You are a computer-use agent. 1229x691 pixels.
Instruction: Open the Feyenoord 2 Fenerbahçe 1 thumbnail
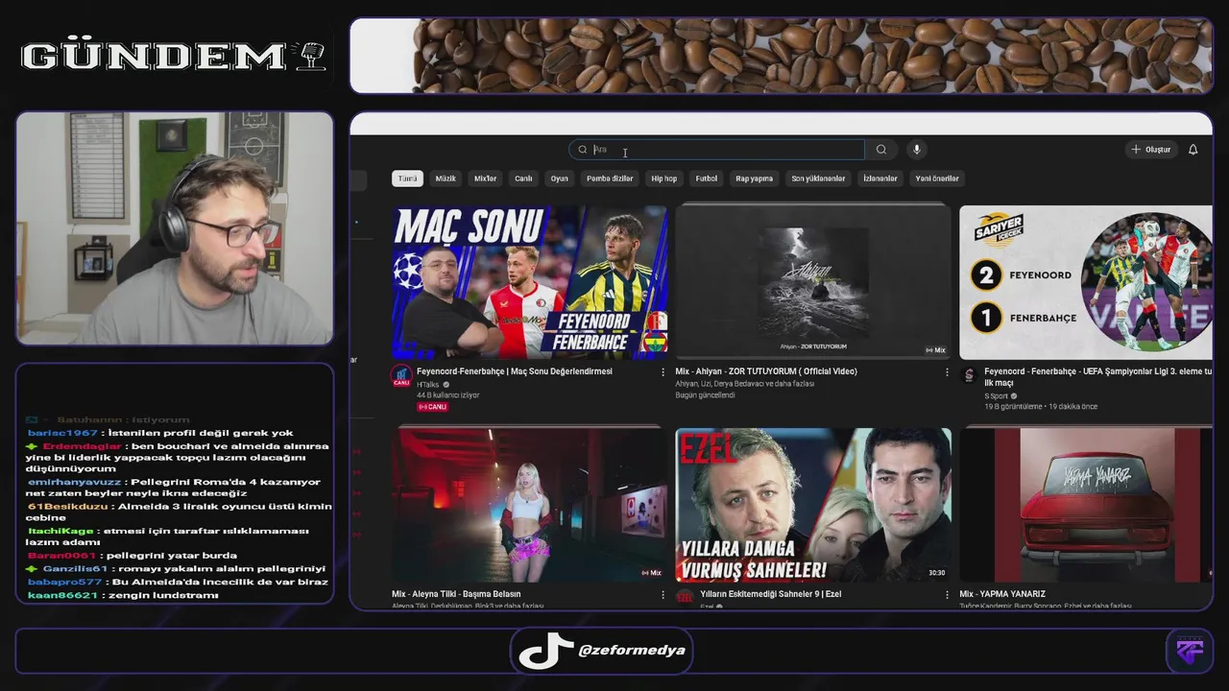(x=1086, y=282)
